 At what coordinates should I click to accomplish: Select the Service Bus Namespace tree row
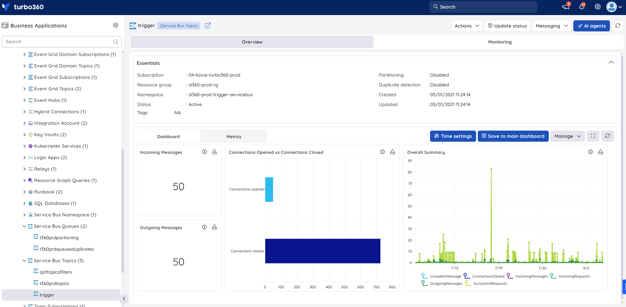tap(61, 215)
